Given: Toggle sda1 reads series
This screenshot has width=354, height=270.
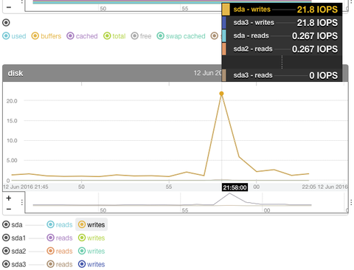Looking at the screenshot, I should tap(60, 238).
